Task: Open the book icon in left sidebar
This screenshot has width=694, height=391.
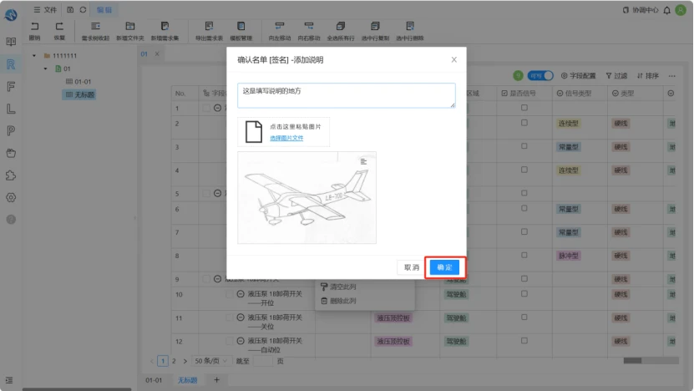Action: point(11,42)
